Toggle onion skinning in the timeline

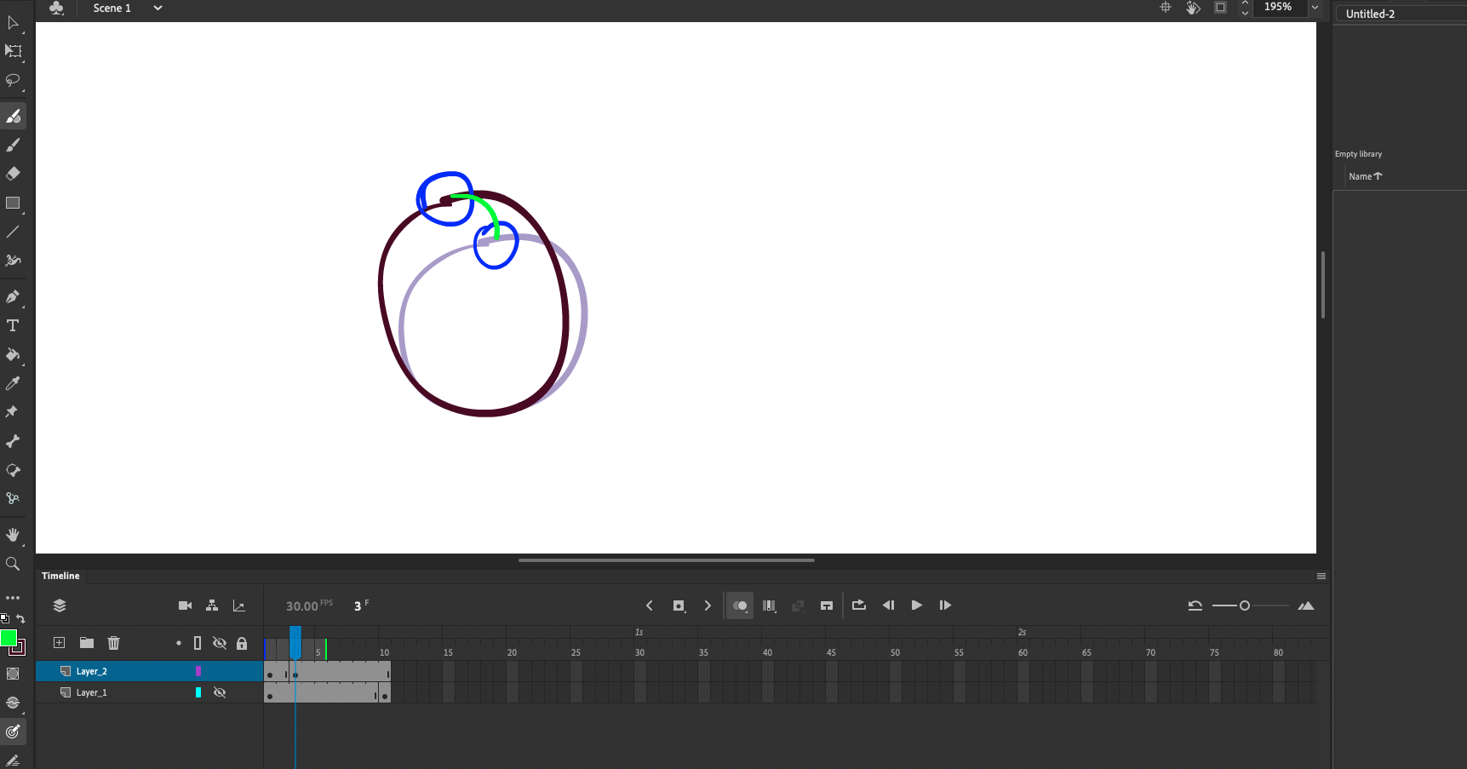pos(739,605)
